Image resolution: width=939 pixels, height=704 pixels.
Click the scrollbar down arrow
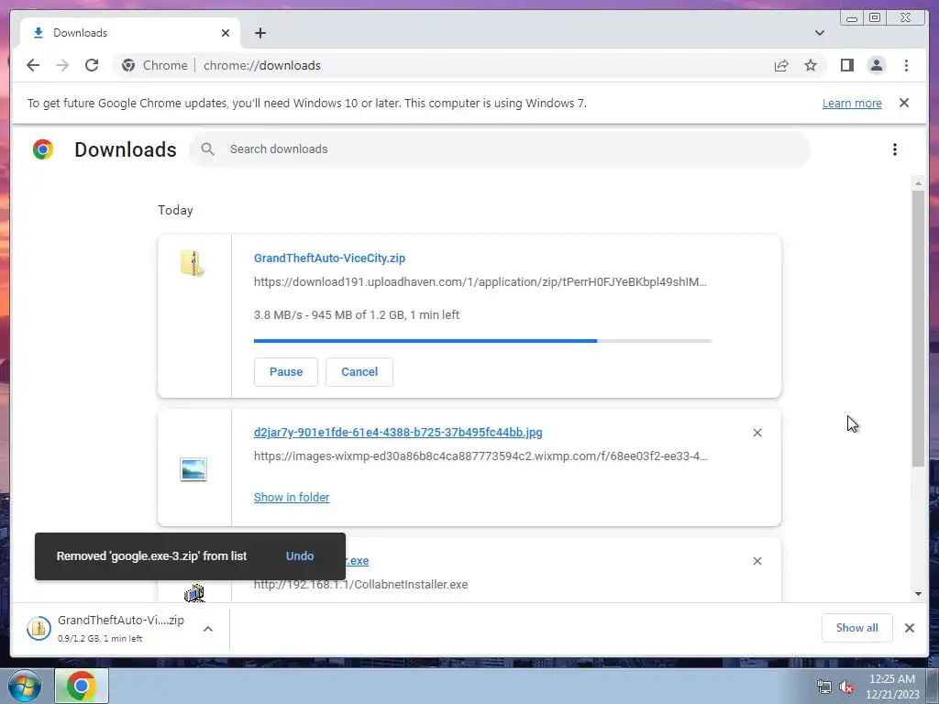pyautogui.click(x=918, y=594)
